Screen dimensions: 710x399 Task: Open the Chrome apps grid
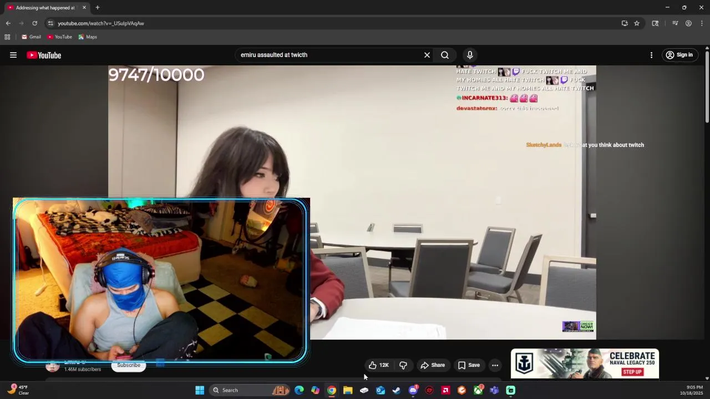[x=7, y=37]
